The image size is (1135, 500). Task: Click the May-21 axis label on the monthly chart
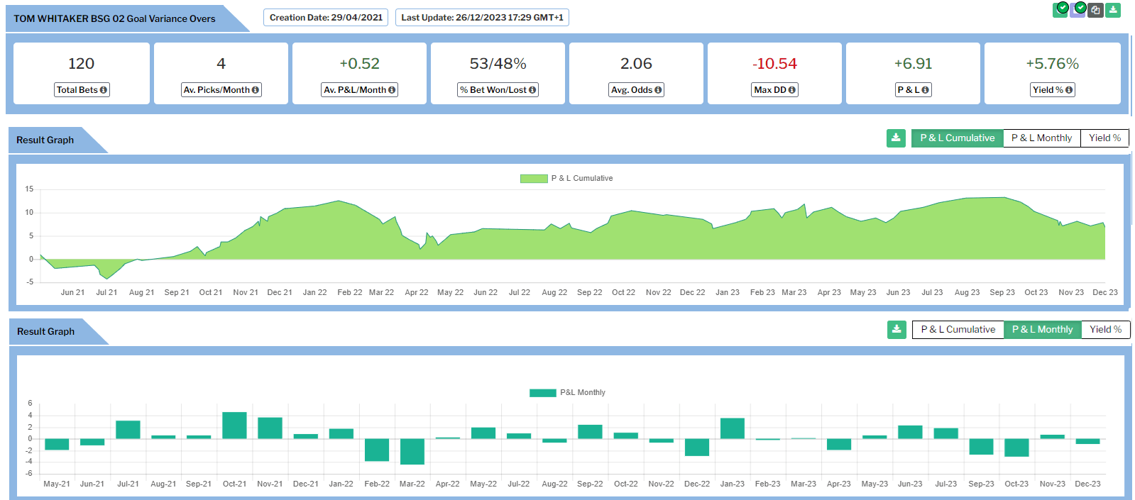pos(57,484)
